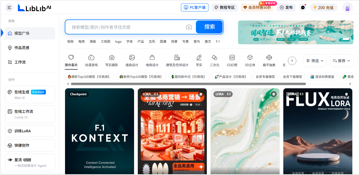This screenshot has height=175, width=359.
Task: Open 快捷创作 in the sidebar
Action: (30, 145)
